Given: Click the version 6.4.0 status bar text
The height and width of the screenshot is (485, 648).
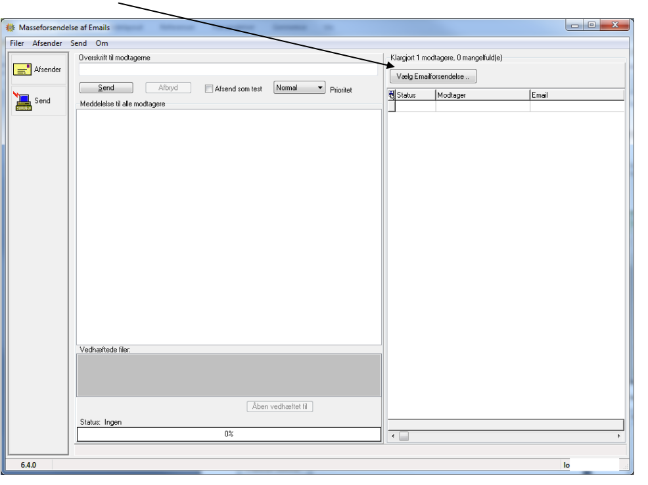Looking at the screenshot, I should [x=28, y=465].
